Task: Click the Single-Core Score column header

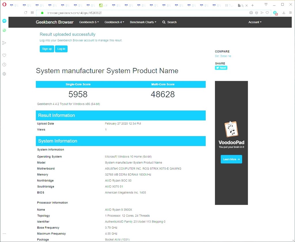Action: [78, 84]
